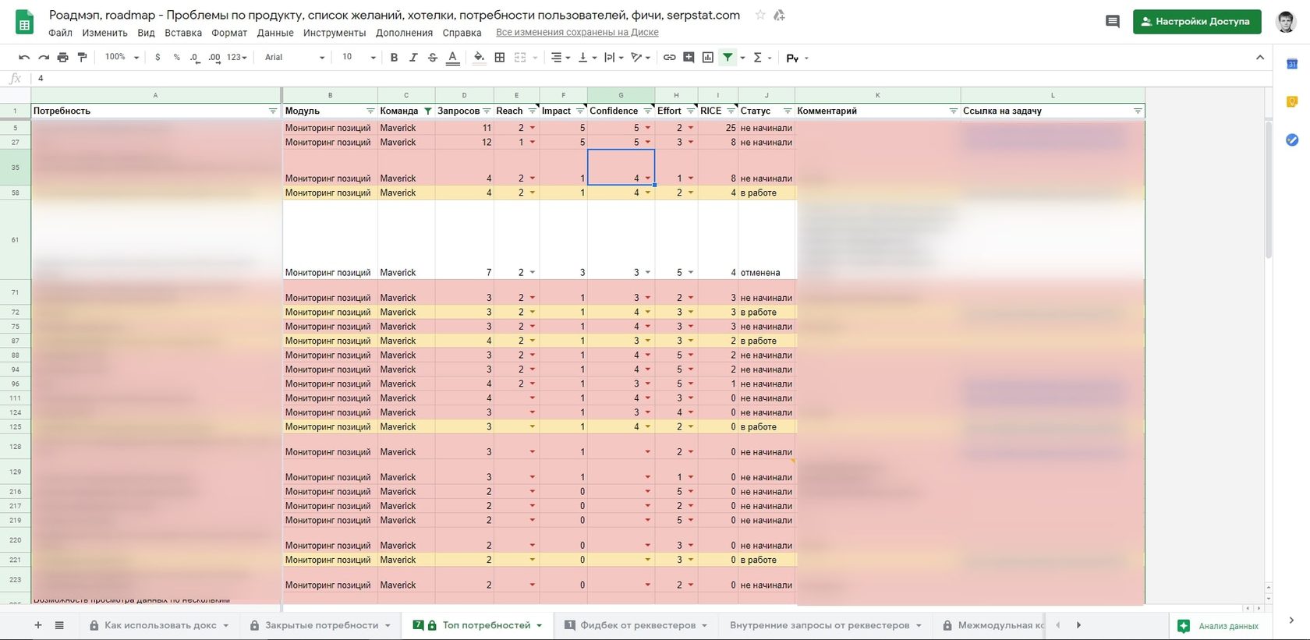
Task: Open active filter on Команда column
Action: 427,111
